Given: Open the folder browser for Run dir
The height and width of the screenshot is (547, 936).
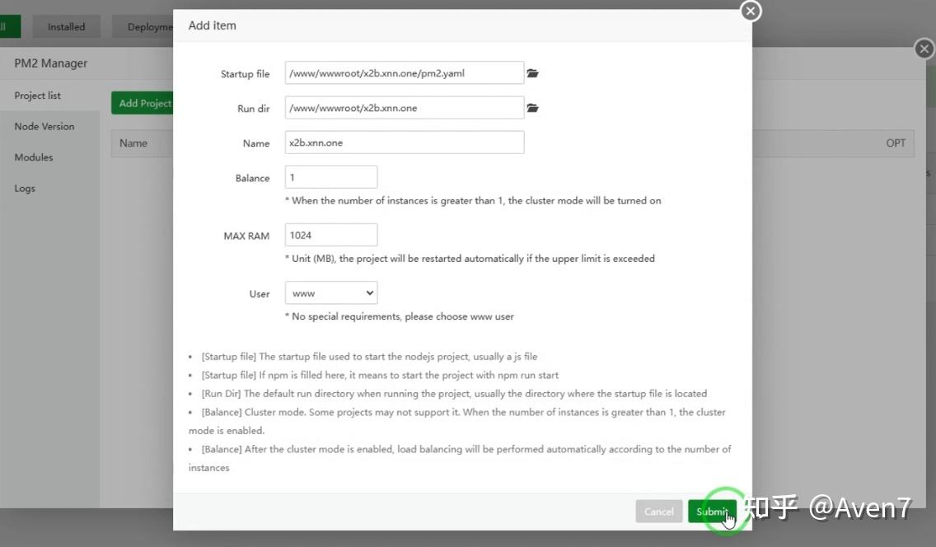Looking at the screenshot, I should click(532, 108).
